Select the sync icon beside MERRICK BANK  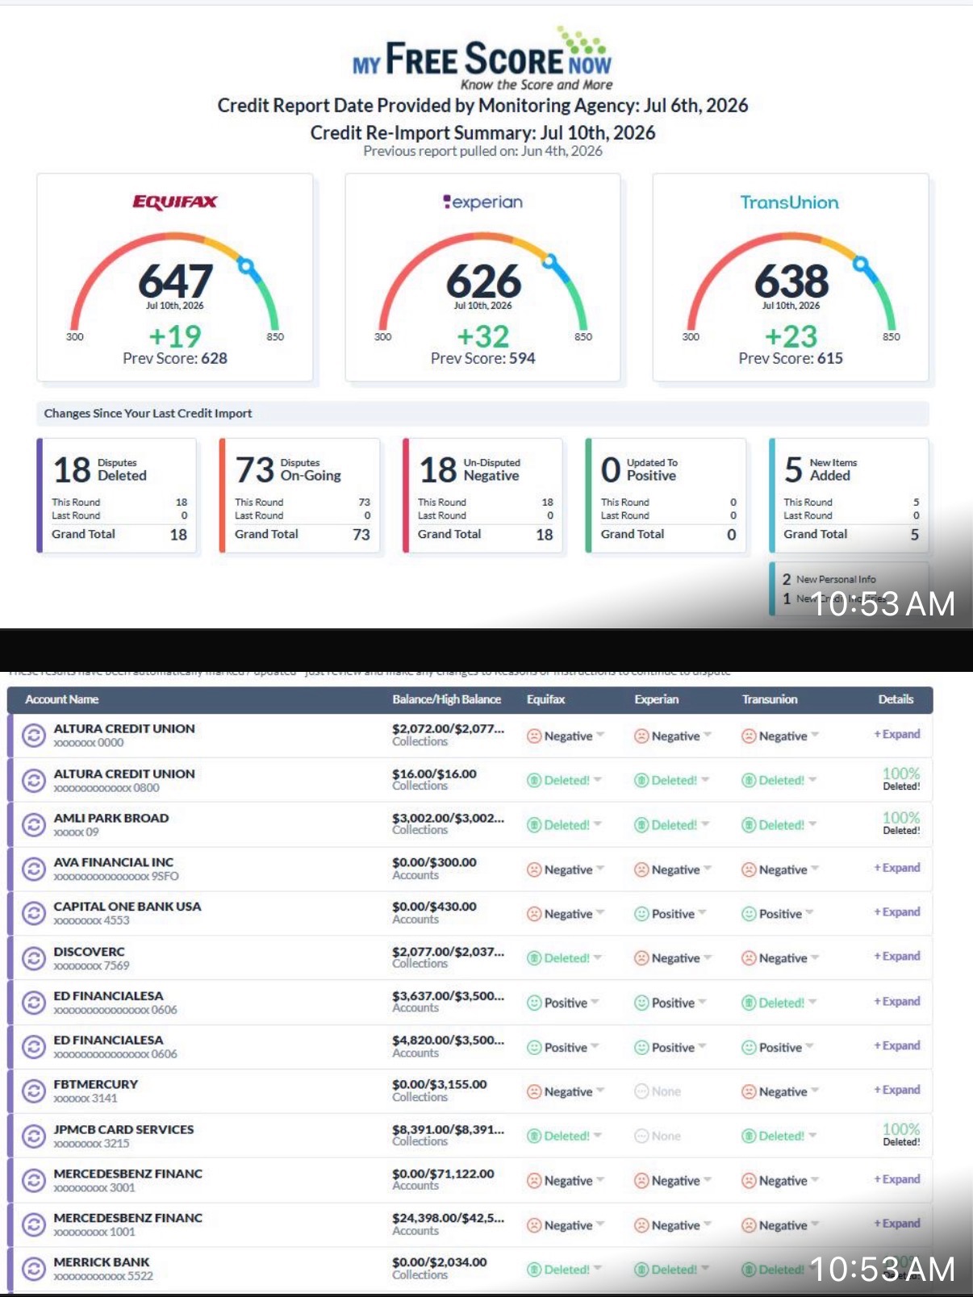pos(34,1269)
